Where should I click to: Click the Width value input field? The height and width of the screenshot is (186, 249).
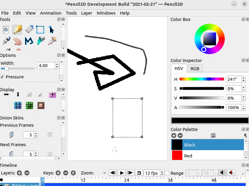click(46, 66)
